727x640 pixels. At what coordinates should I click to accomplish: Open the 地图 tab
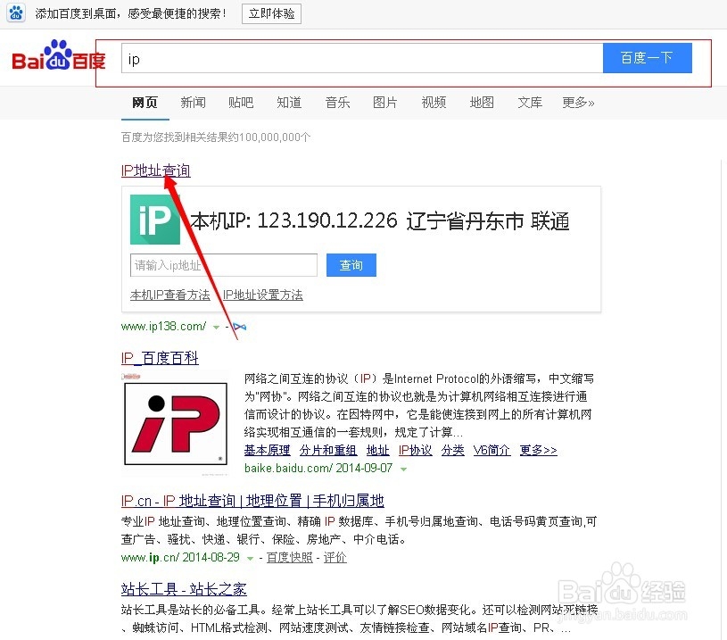(x=482, y=103)
